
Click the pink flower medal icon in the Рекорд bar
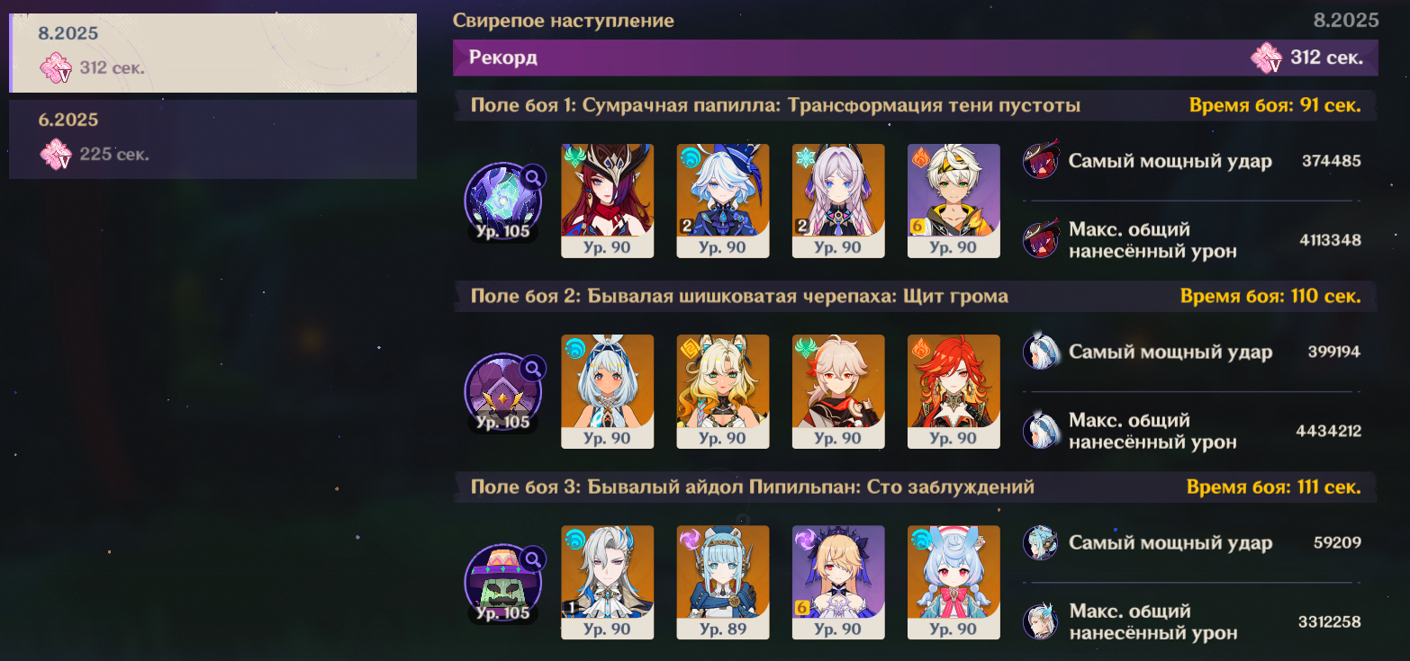(x=1266, y=58)
